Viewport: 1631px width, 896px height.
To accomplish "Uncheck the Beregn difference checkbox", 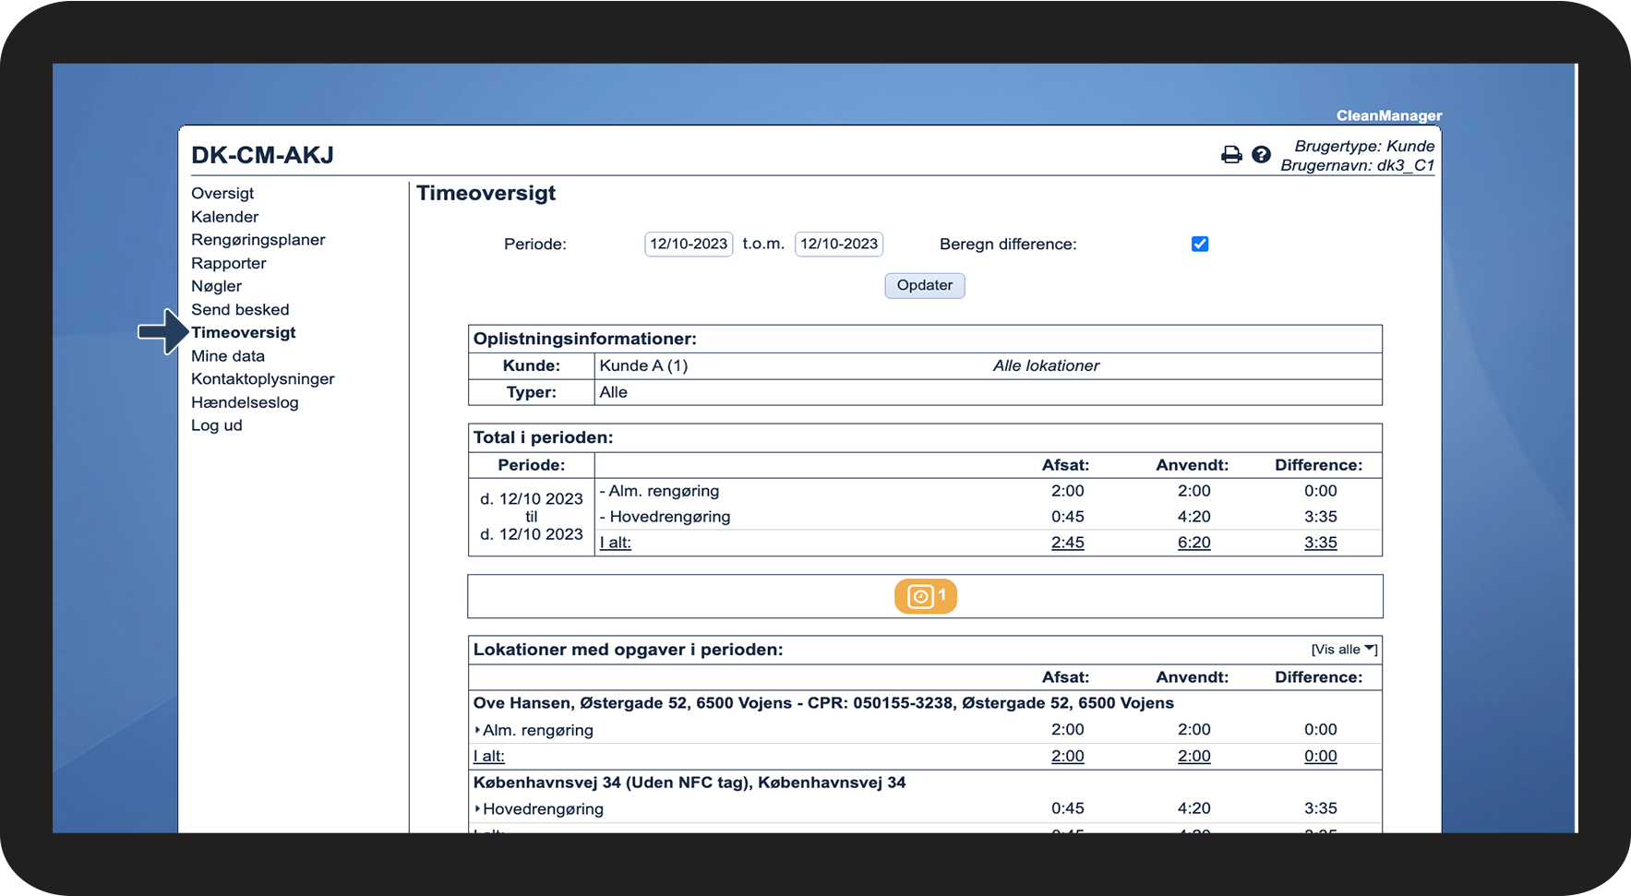I will pyautogui.click(x=1200, y=245).
